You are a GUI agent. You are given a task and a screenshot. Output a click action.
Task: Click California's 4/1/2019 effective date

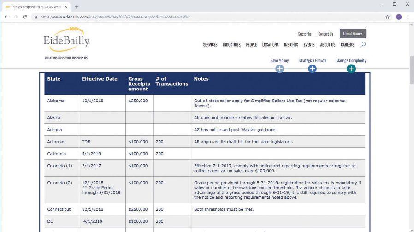pos(91,154)
